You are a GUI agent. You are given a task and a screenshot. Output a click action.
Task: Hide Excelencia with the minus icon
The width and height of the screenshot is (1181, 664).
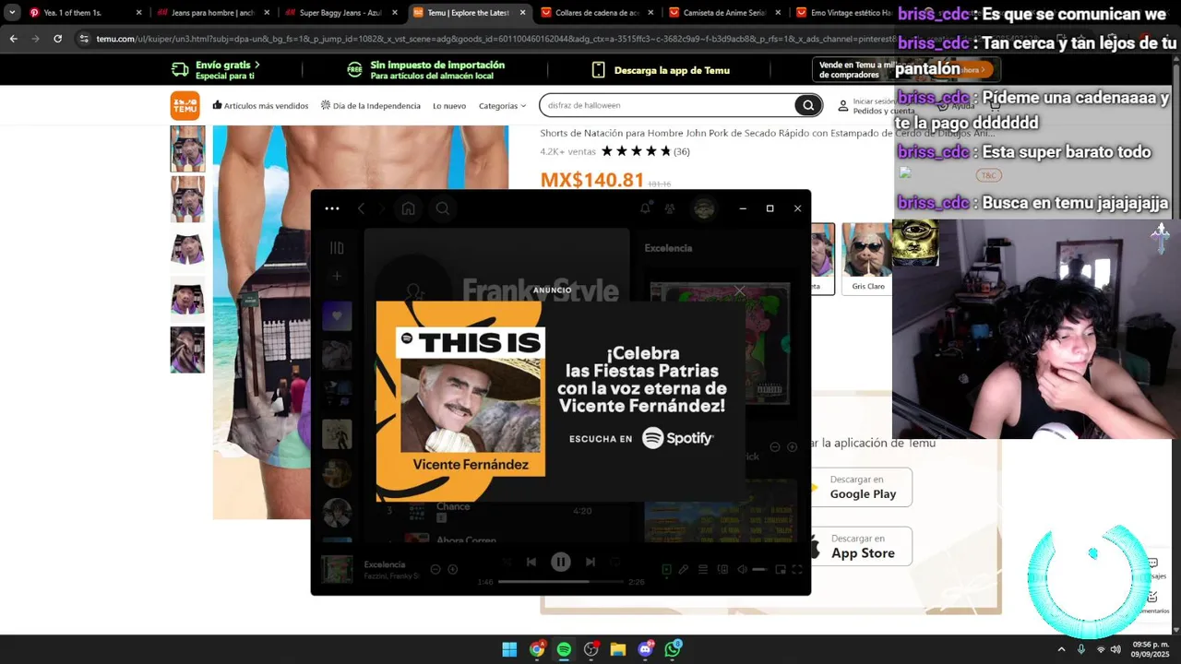435,569
